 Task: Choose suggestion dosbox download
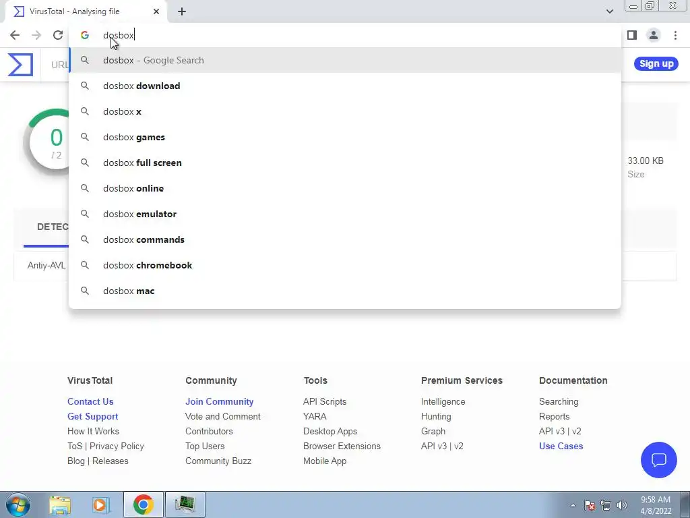pyautogui.click(x=345, y=86)
